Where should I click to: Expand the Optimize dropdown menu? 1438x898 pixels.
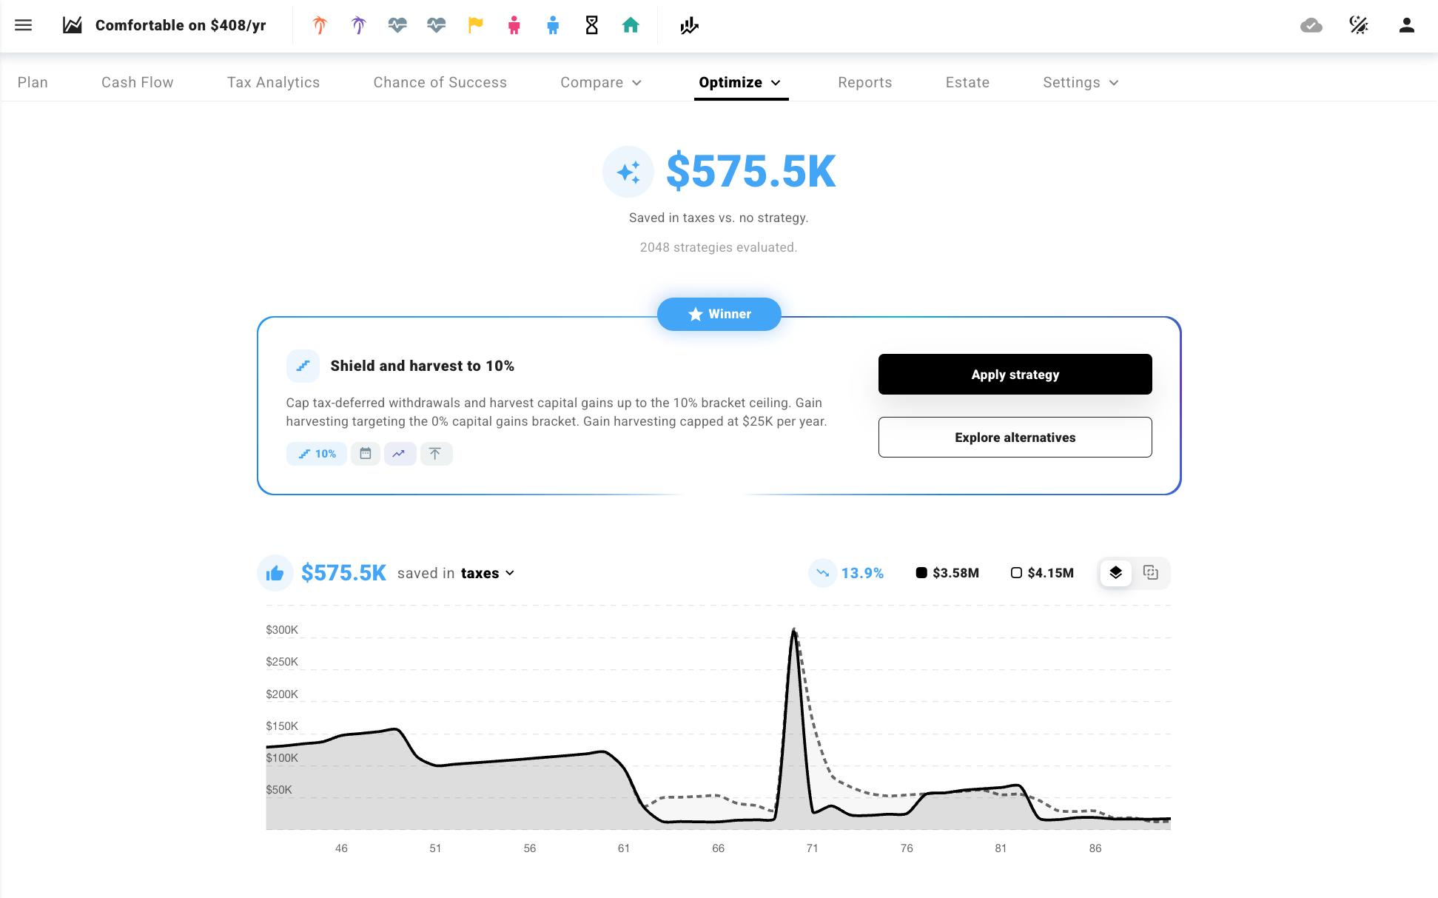pyautogui.click(x=740, y=82)
